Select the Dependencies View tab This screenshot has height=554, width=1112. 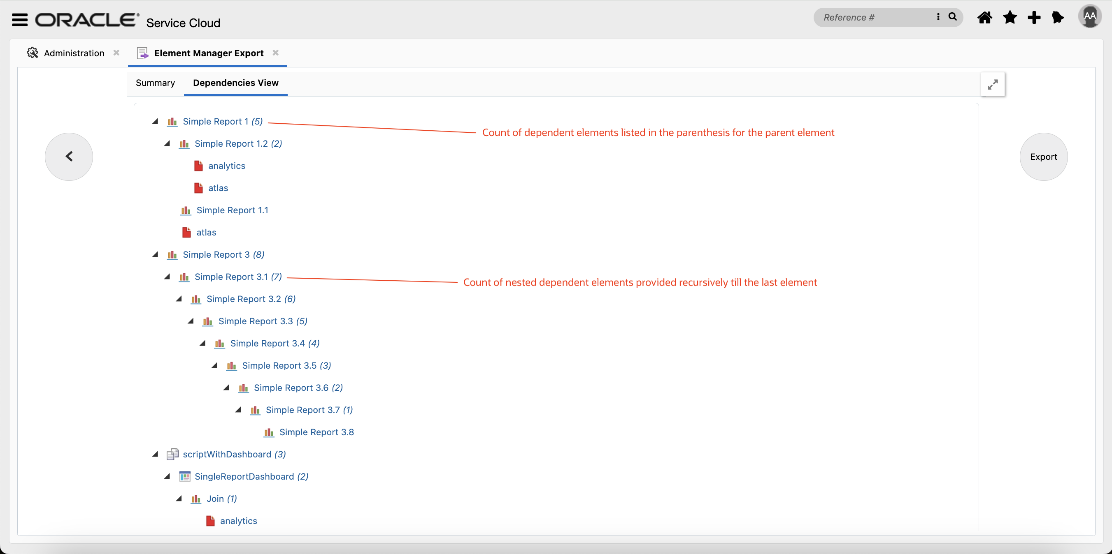[x=236, y=83]
